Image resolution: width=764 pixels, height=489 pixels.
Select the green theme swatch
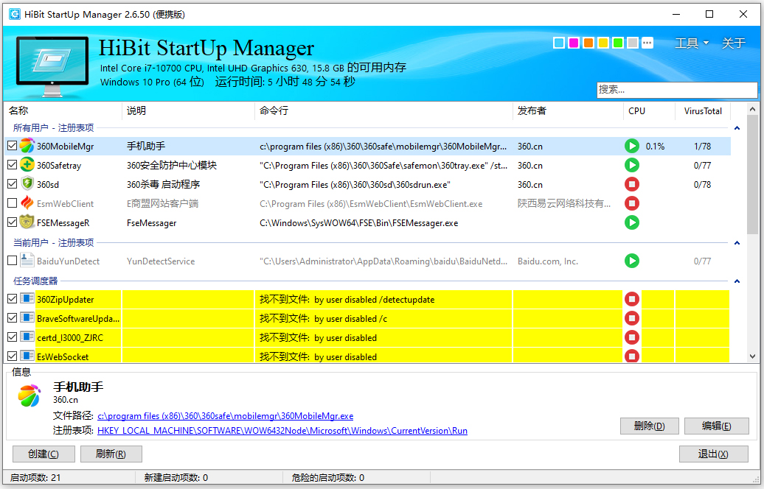pyautogui.click(x=618, y=43)
